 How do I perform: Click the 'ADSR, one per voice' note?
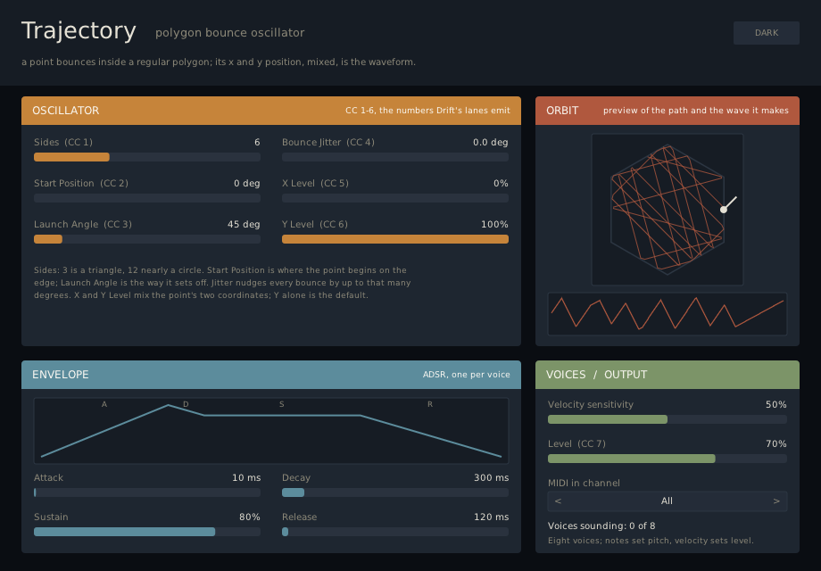coord(466,375)
